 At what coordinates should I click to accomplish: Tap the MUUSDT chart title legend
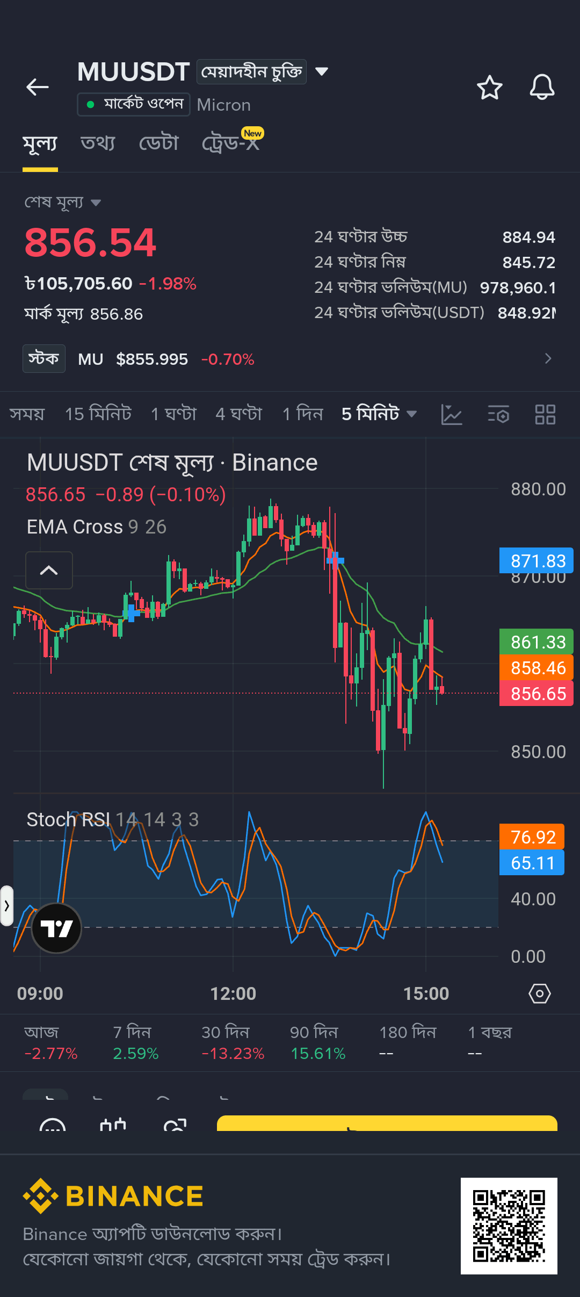coord(172,463)
